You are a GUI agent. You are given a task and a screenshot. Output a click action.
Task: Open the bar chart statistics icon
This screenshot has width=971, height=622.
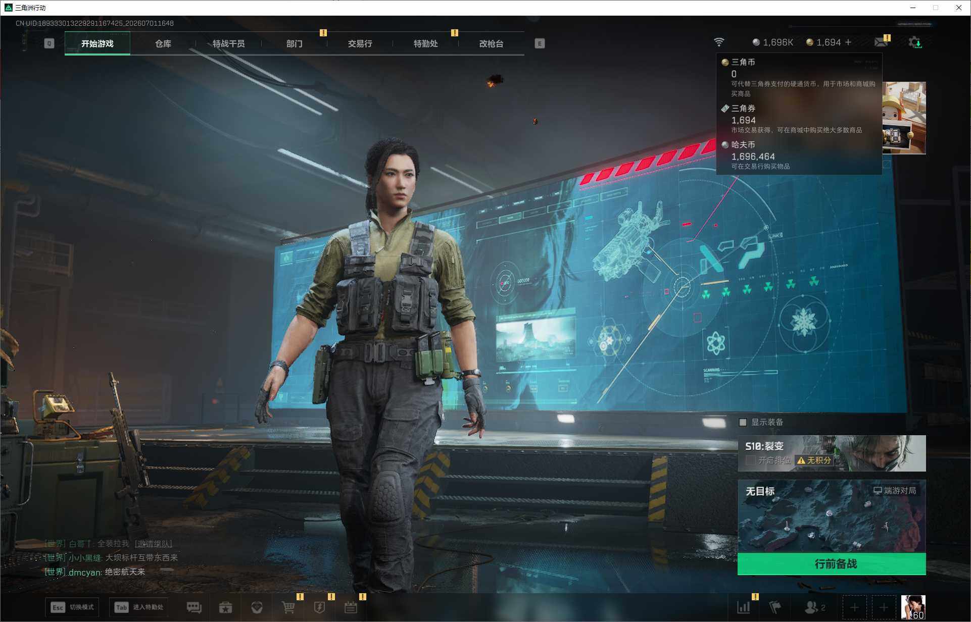(744, 607)
